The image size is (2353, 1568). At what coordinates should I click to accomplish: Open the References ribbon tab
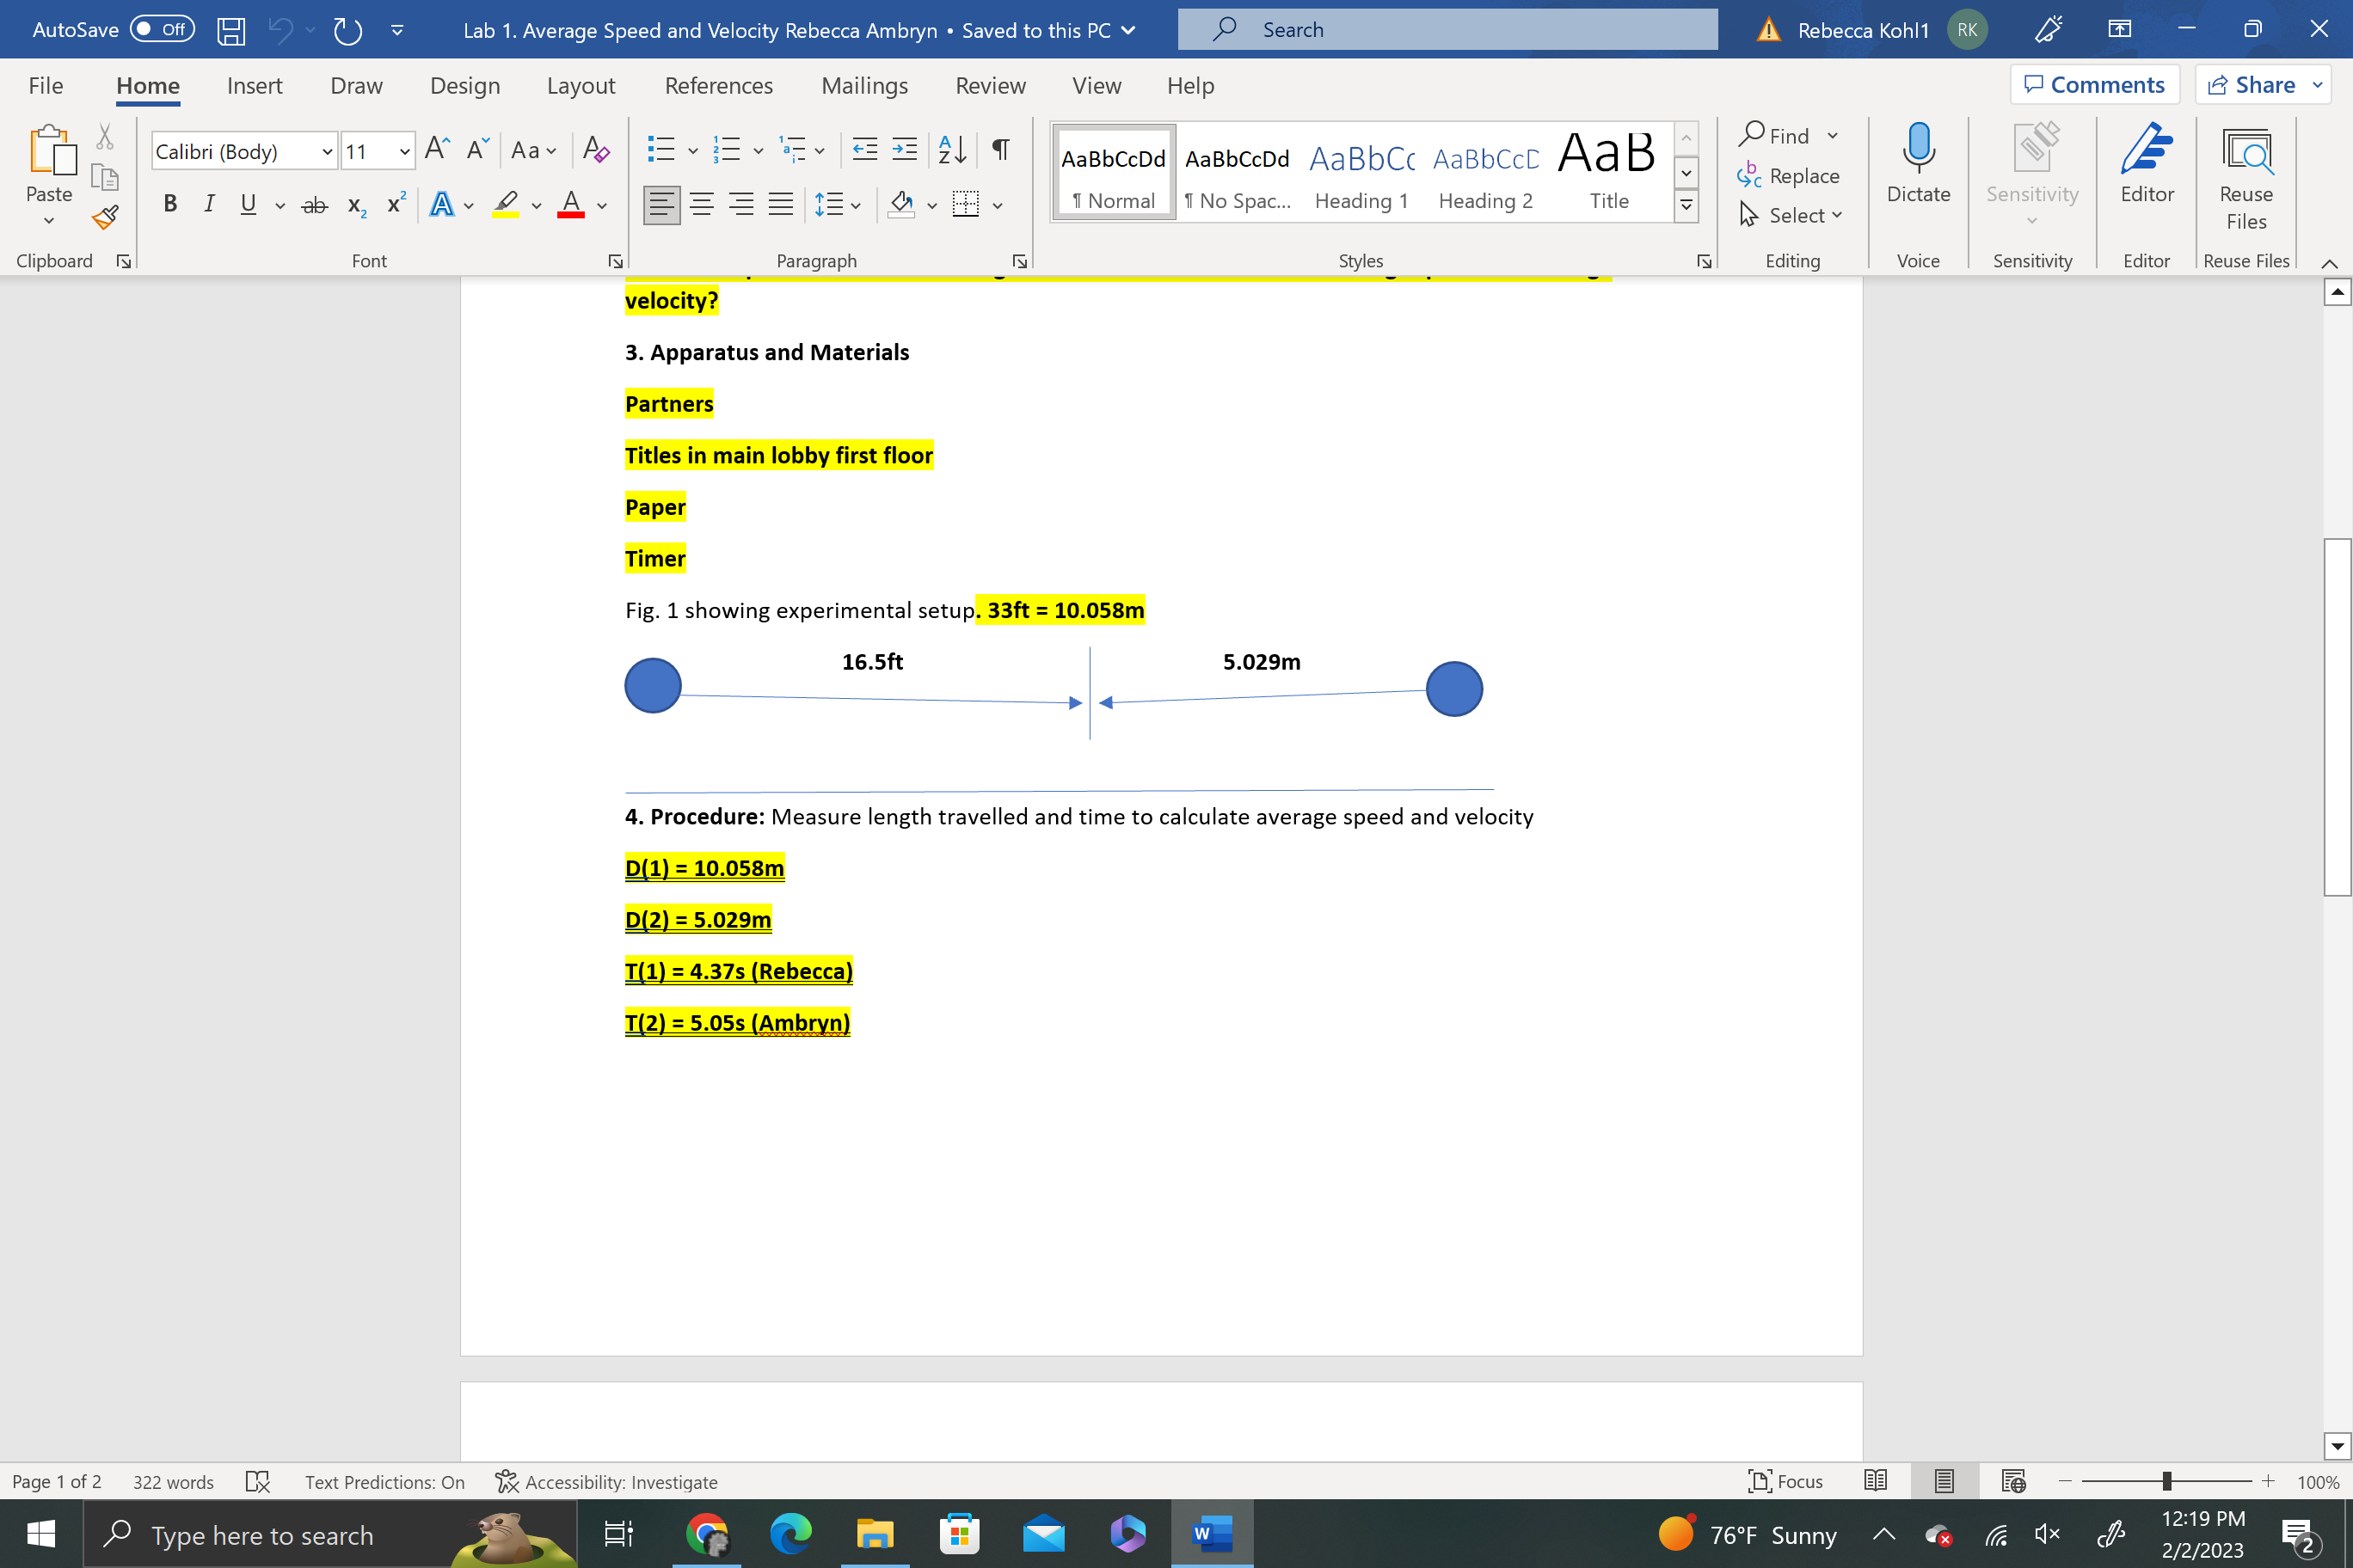click(718, 86)
